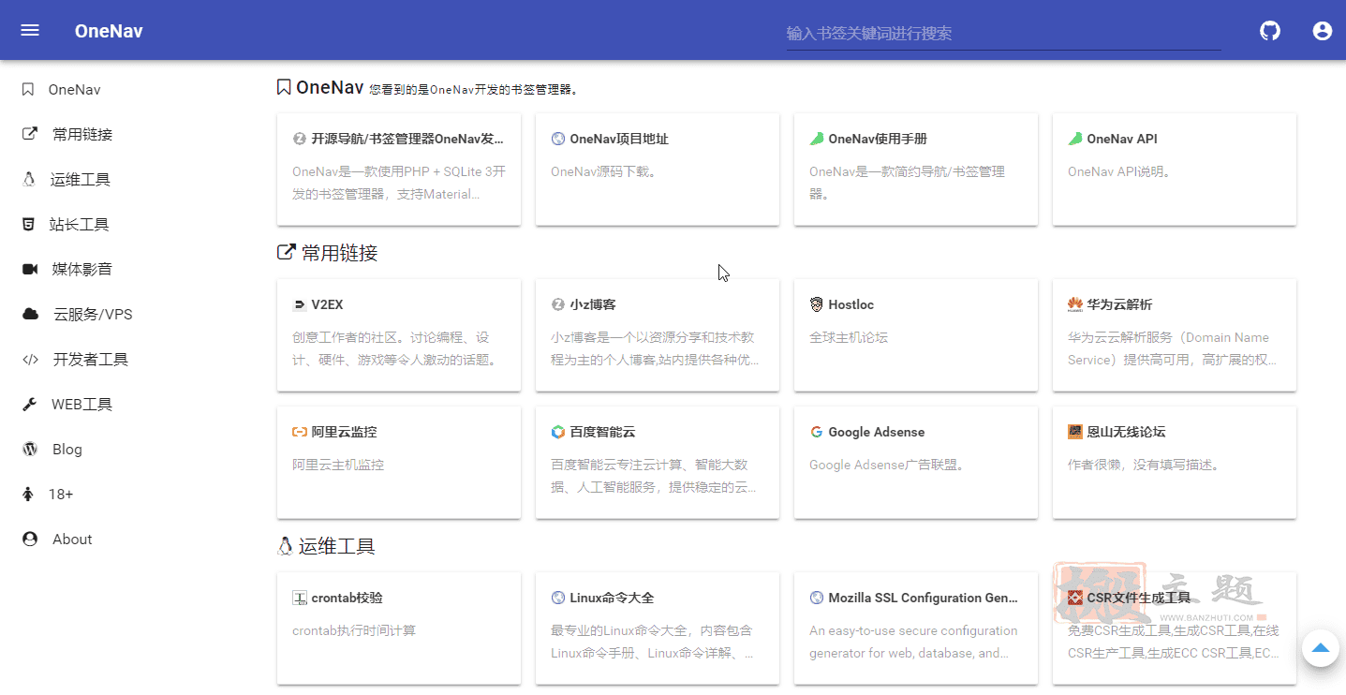This screenshot has height=695, width=1346.
Task: Open the 小z博客 card title
Action: [593, 304]
